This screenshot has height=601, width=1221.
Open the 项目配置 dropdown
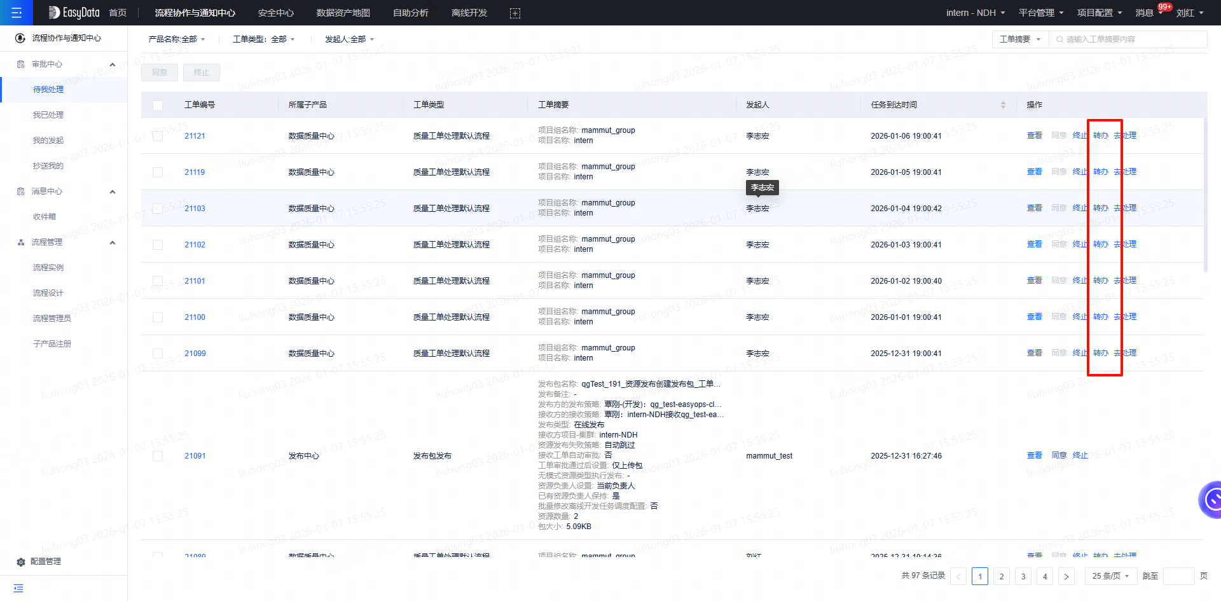tap(1100, 13)
